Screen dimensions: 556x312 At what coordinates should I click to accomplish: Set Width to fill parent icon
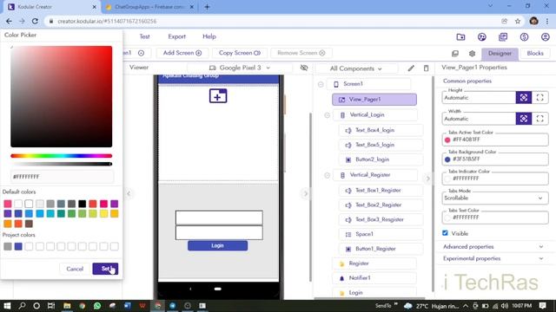click(539, 119)
